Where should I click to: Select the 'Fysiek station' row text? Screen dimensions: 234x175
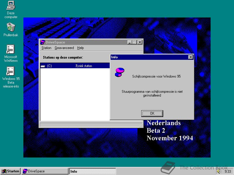click(x=84, y=66)
